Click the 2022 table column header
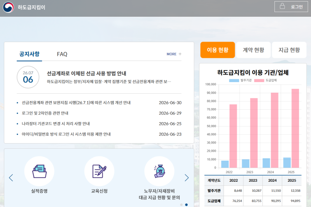 pyautogui.click(x=234, y=181)
